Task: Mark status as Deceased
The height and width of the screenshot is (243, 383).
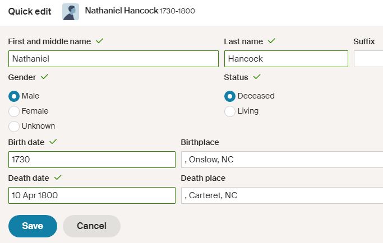Action: pyautogui.click(x=229, y=96)
